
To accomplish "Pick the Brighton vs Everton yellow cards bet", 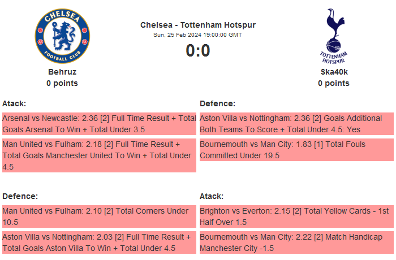I will pyautogui.click(x=296, y=216).
